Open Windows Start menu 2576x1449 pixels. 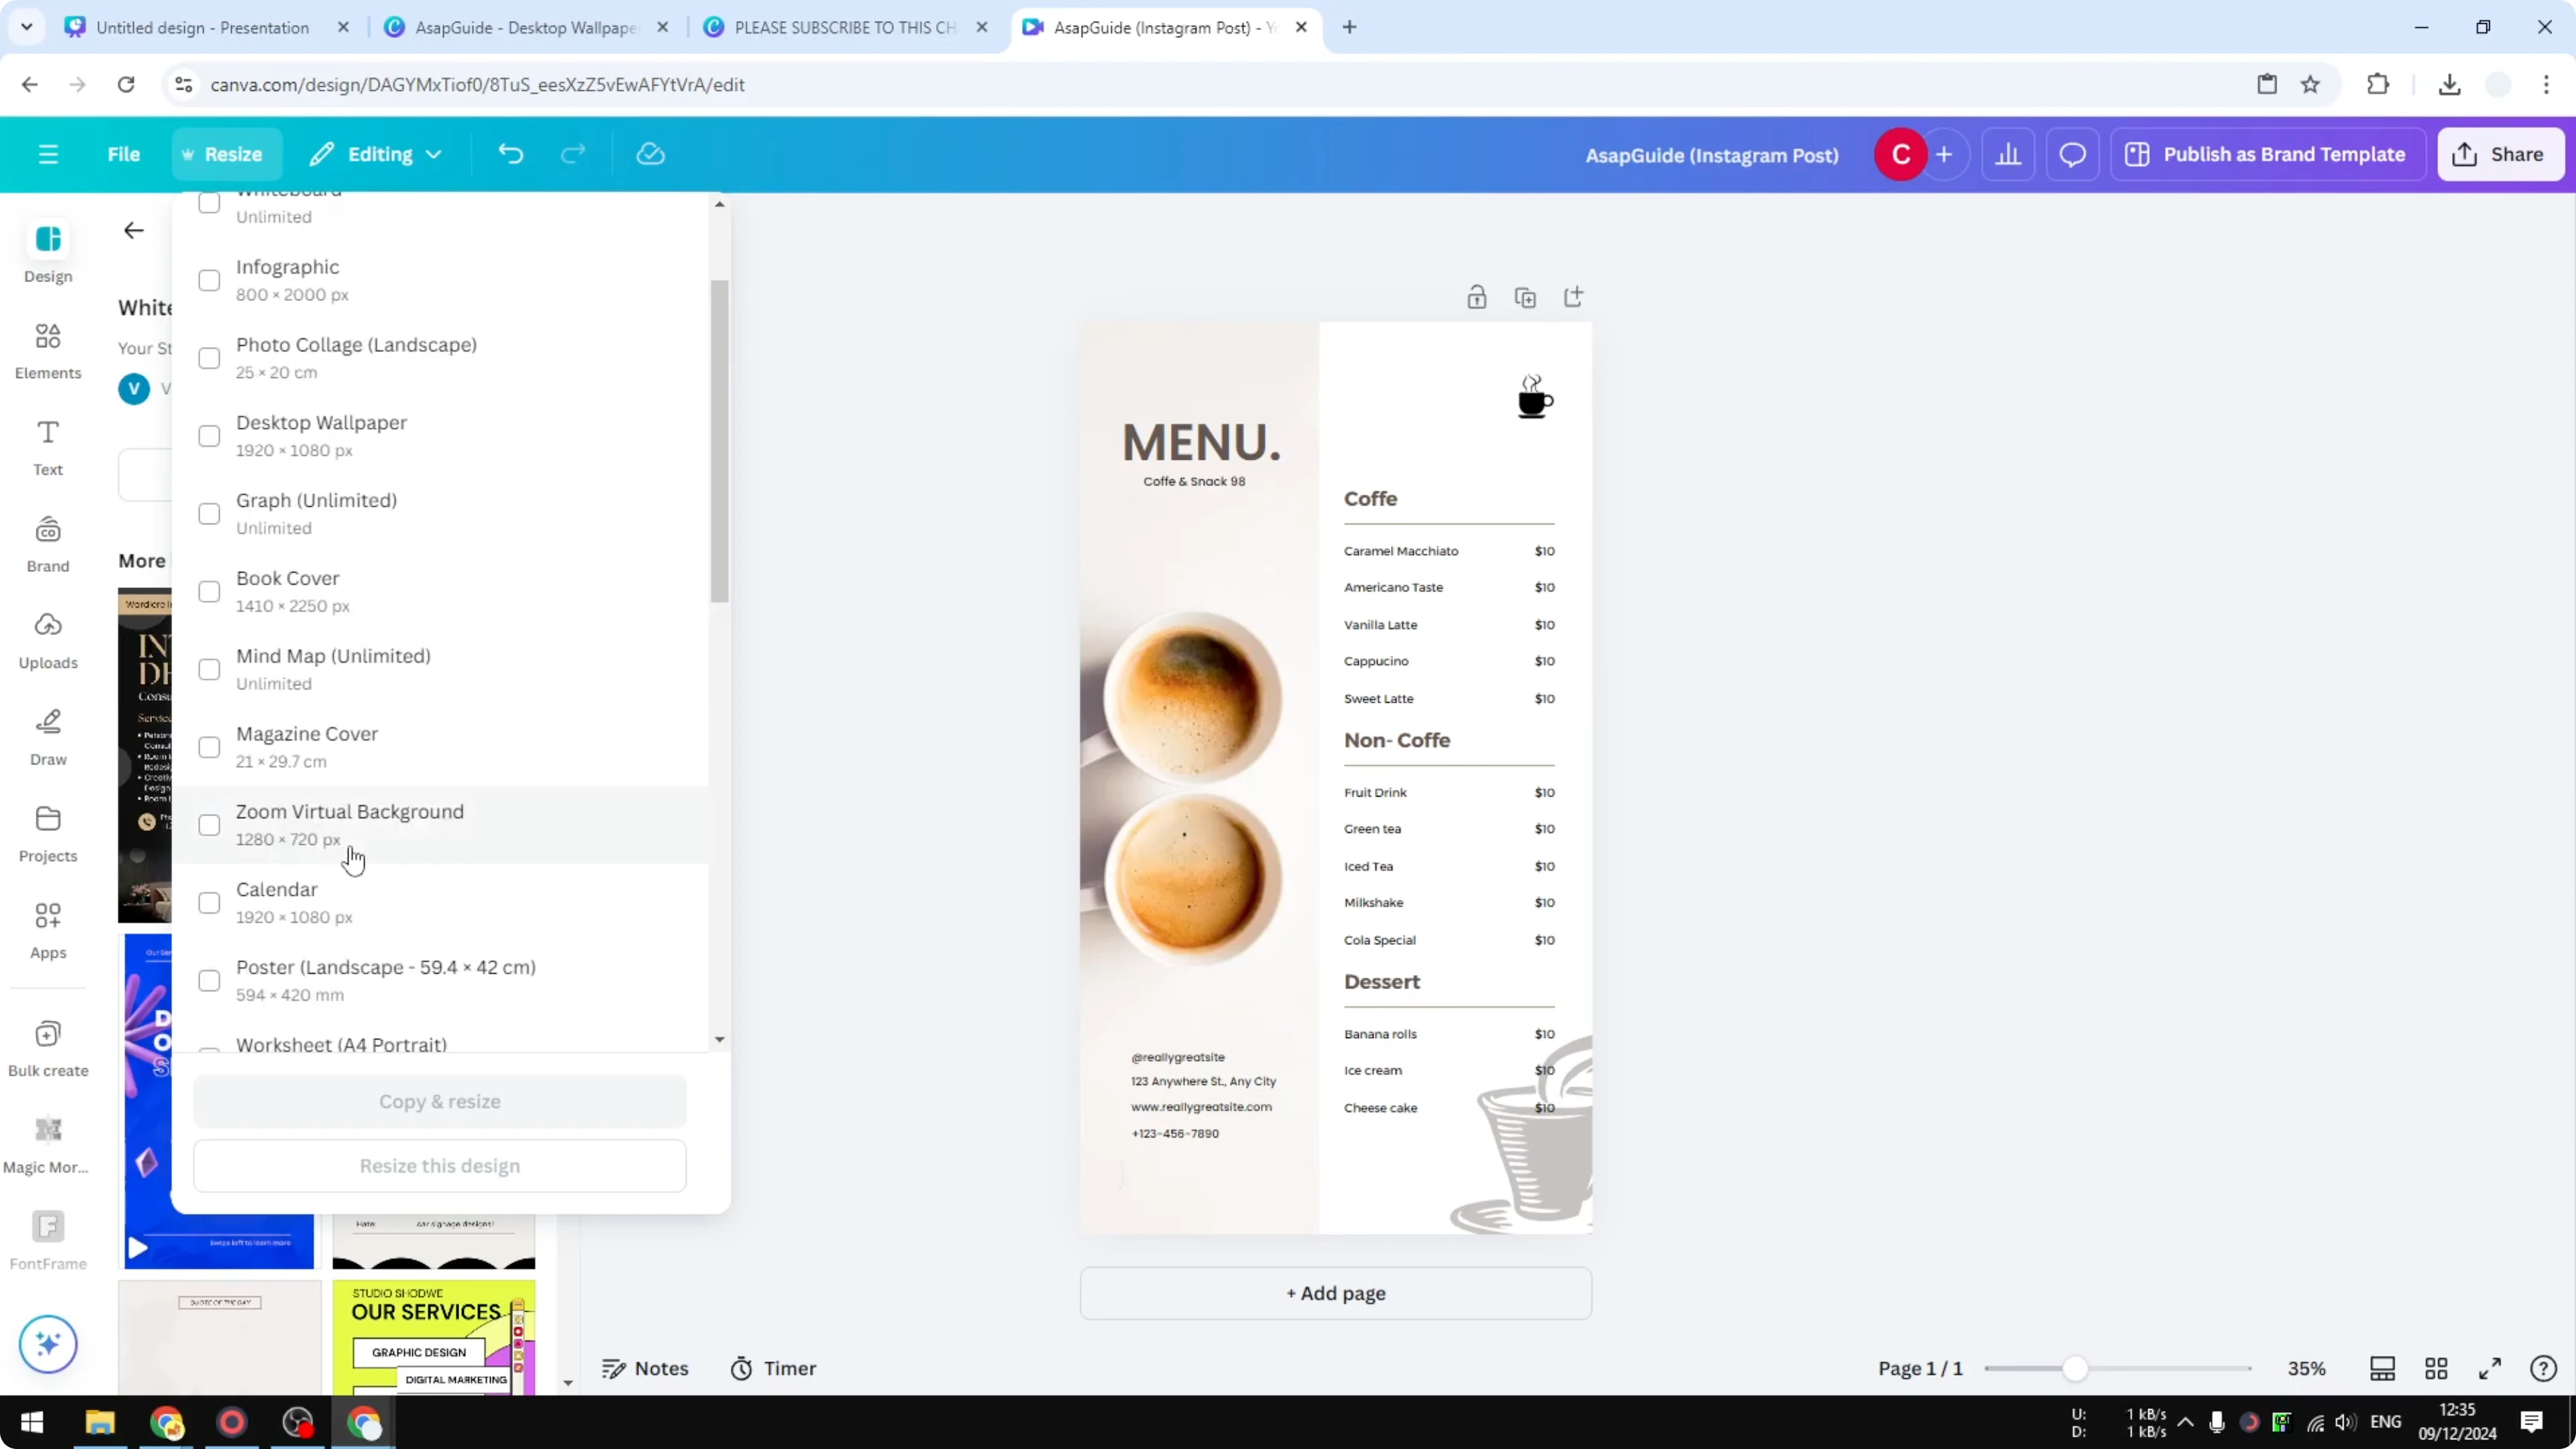[x=32, y=1422]
